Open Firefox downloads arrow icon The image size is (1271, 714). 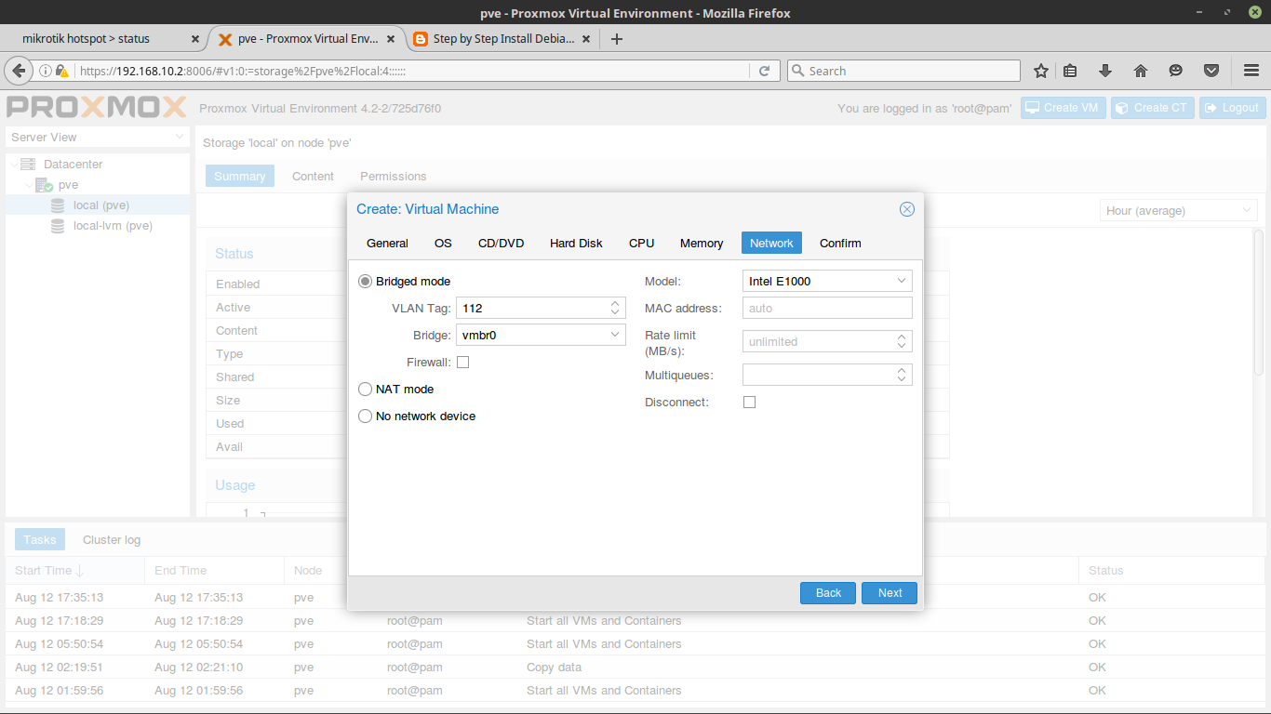(x=1105, y=71)
